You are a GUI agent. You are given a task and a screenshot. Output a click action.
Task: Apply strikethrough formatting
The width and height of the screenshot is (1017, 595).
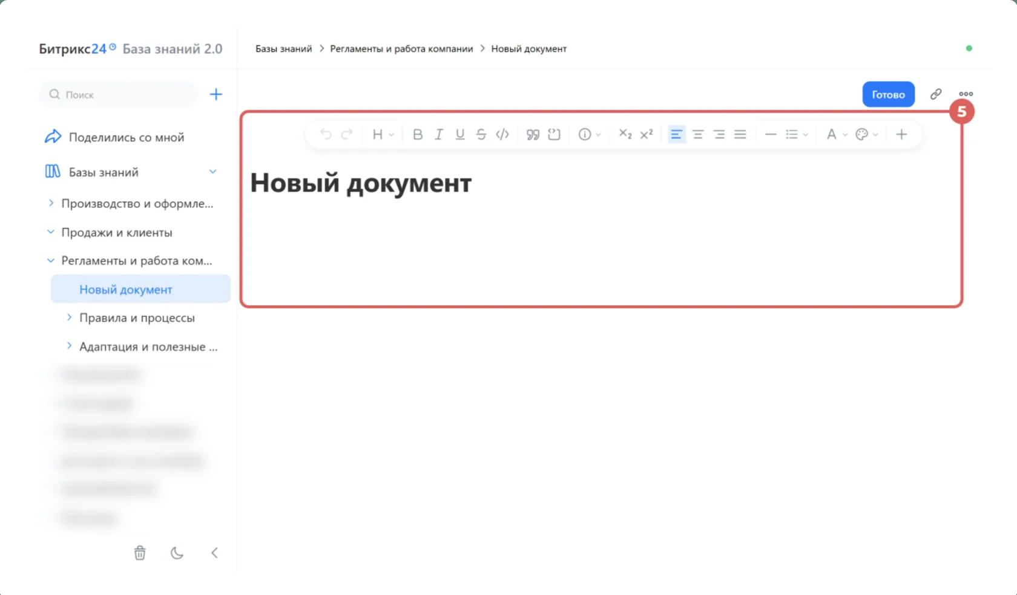481,134
